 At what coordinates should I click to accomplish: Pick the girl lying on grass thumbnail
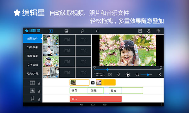coord(51,62)
